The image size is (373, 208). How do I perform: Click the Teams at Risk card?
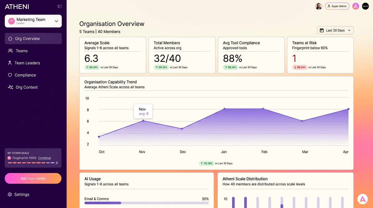[320, 55]
